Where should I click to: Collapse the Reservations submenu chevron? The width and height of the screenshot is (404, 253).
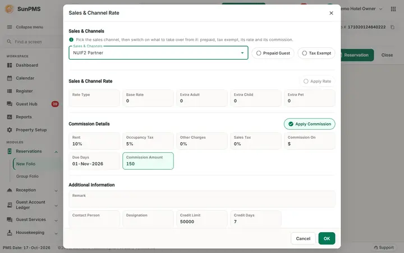tap(56, 152)
